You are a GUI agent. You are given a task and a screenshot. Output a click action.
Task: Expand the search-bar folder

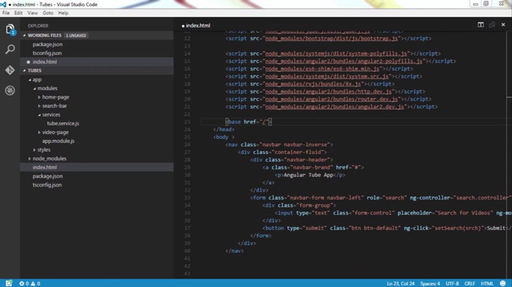coord(39,106)
